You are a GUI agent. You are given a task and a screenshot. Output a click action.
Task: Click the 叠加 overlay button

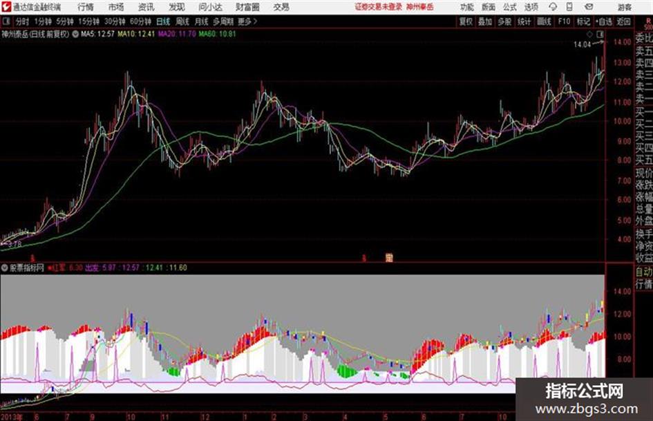pyautogui.click(x=485, y=21)
